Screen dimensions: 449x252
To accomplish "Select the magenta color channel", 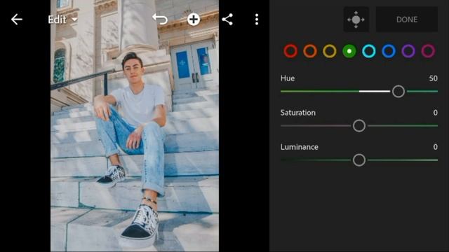I will pos(428,51).
